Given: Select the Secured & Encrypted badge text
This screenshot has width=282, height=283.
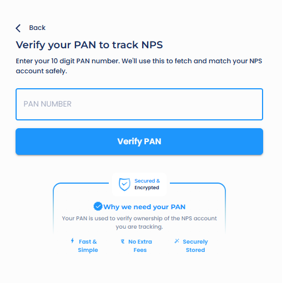Looking at the screenshot, I should [147, 184].
